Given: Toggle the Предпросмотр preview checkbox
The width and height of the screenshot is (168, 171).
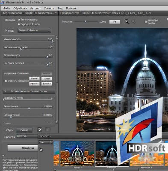Looking at the screenshot, I should 146,22.
